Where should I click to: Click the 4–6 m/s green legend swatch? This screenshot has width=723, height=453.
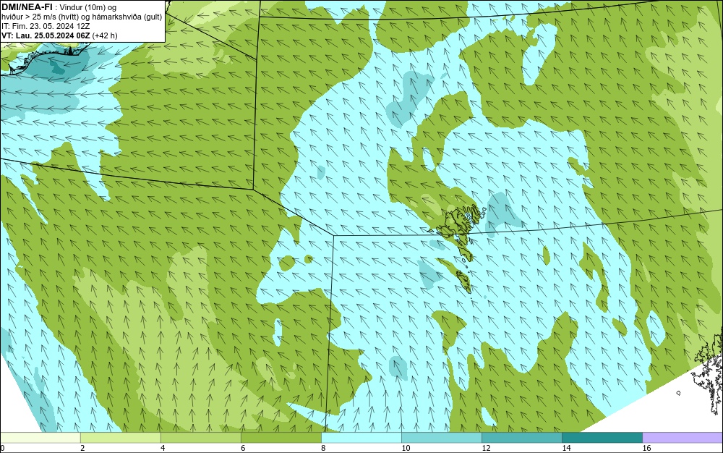200,438
